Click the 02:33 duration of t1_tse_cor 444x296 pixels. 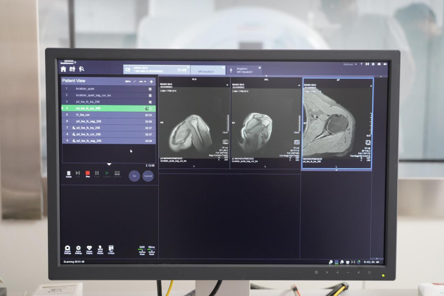[x=148, y=115]
